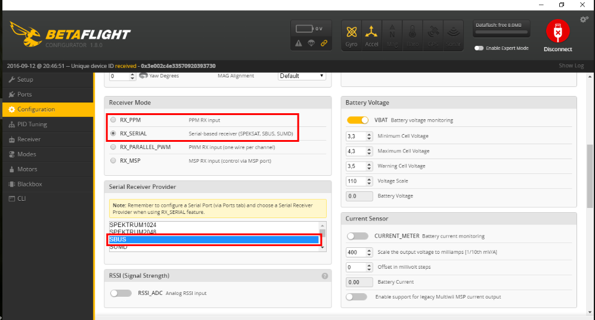The height and width of the screenshot is (320, 595).
Task: Click the Gyro sensor icon
Action: 352,35
